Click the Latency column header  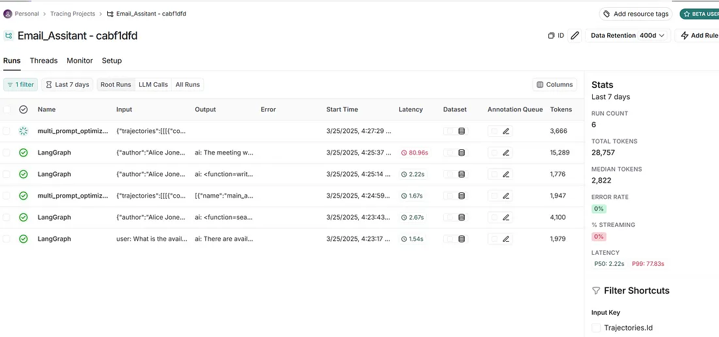[411, 110]
